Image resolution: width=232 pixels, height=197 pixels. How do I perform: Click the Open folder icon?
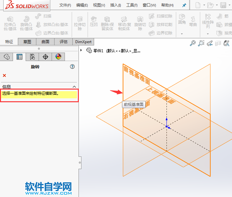pyautogui.click(x=210, y=5)
